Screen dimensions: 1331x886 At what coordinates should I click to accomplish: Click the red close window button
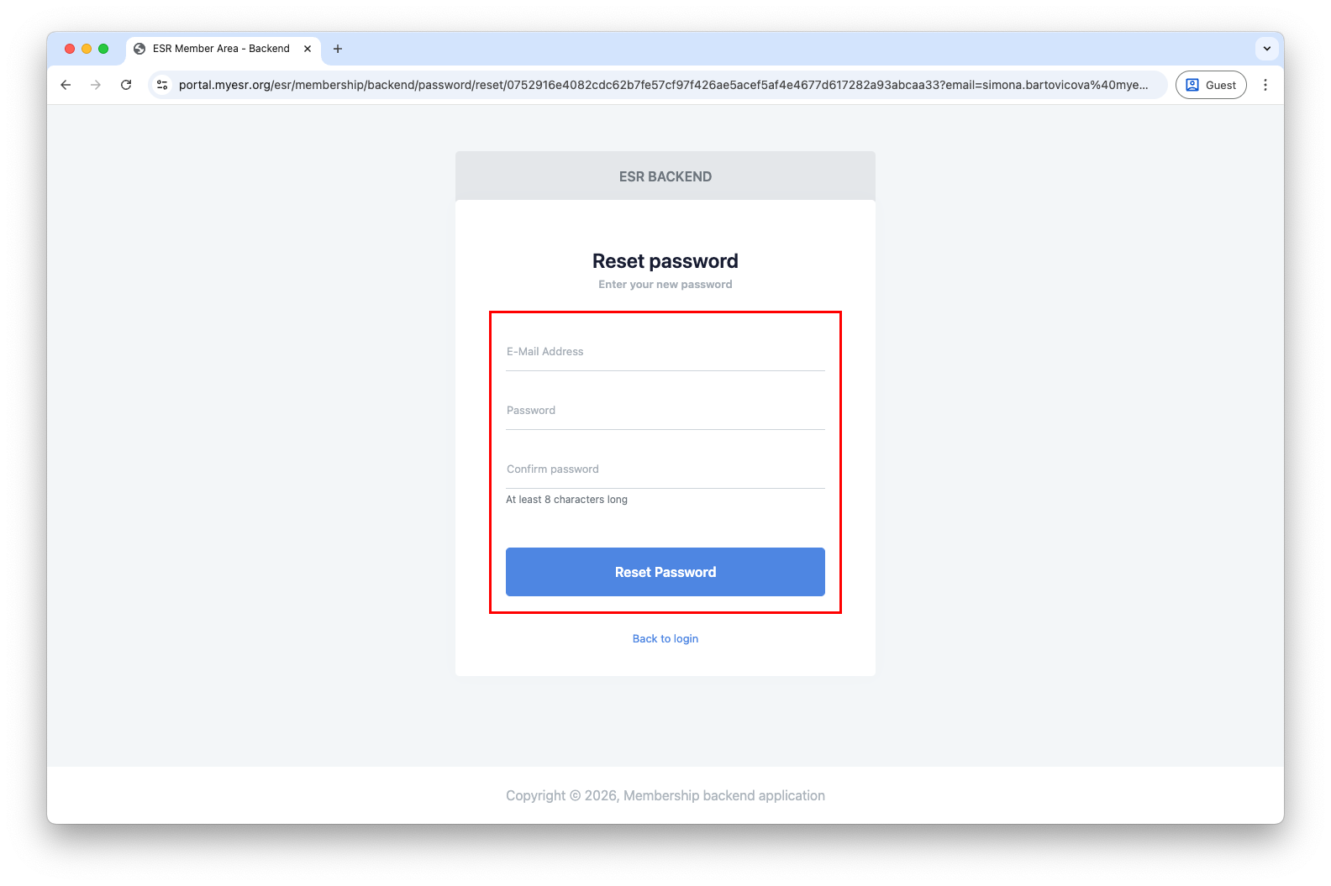70,49
